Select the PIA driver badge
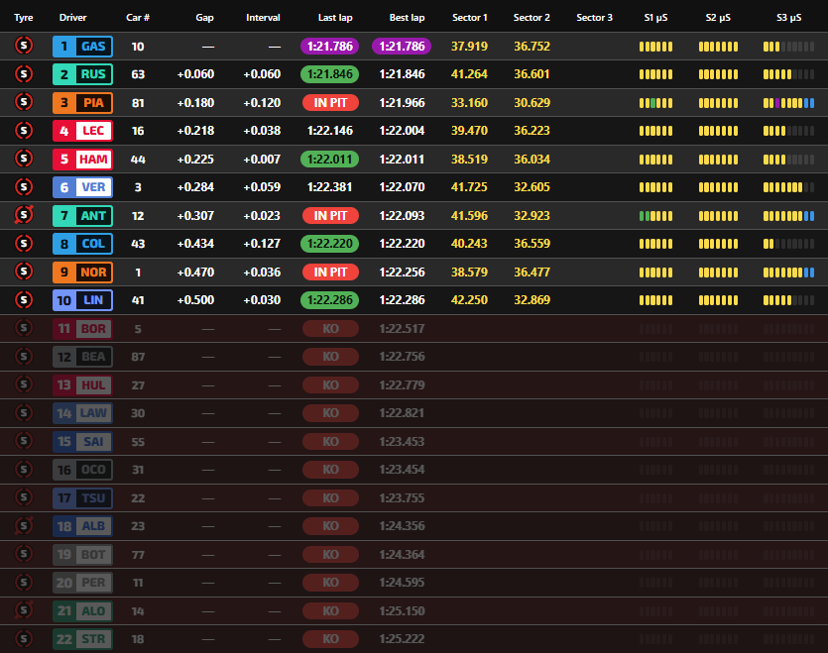 [x=82, y=102]
